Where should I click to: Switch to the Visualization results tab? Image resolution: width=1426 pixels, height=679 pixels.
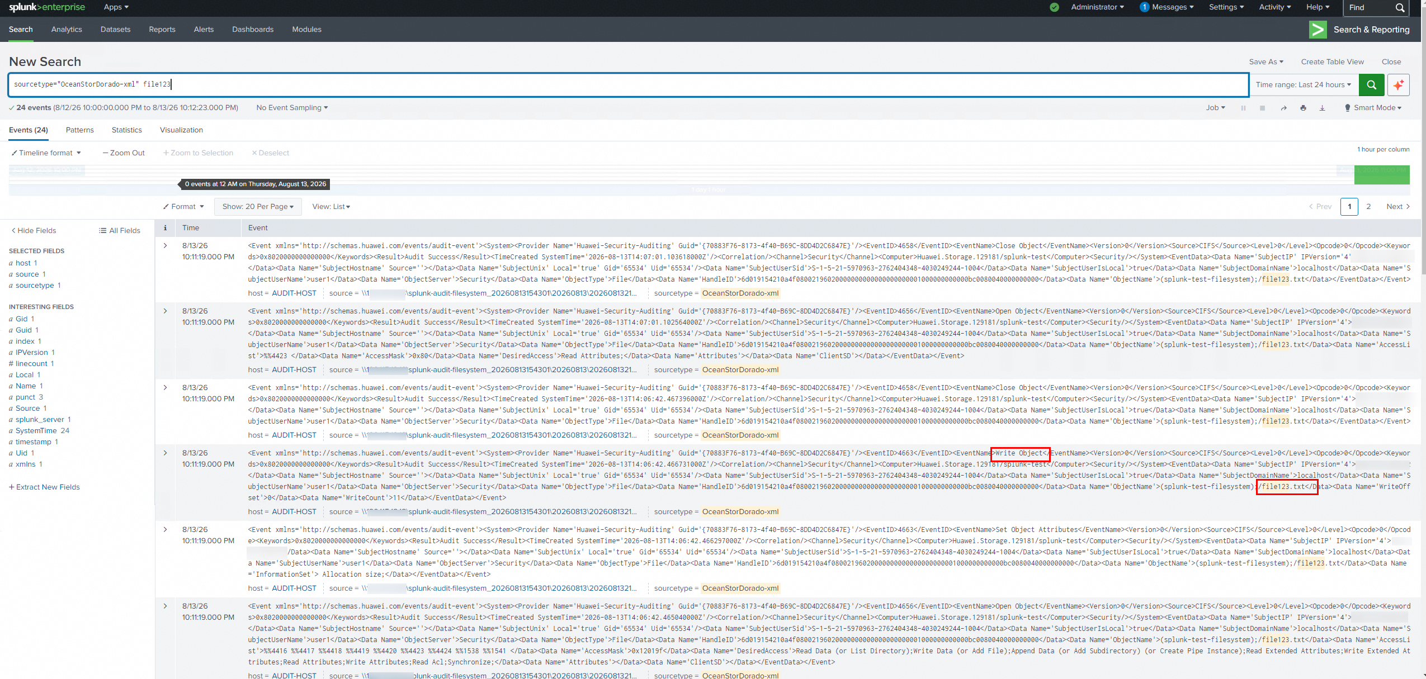(181, 130)
